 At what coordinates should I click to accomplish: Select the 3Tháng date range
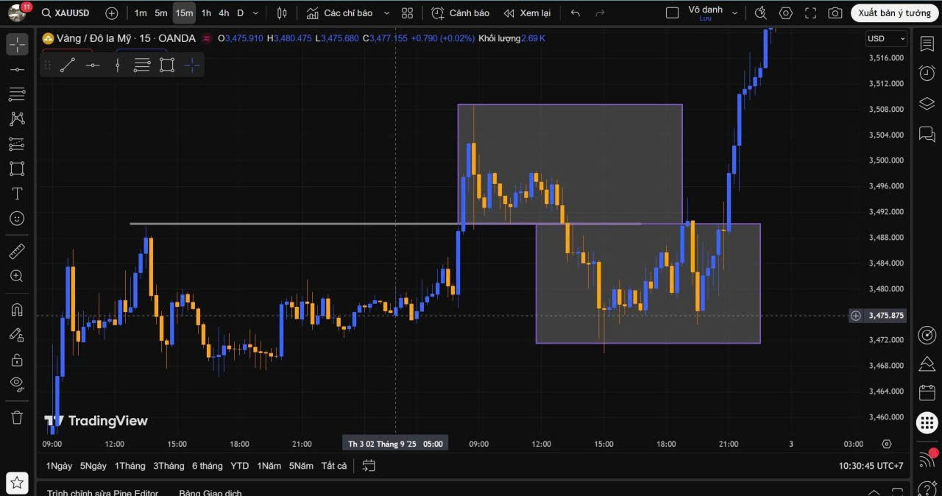(169, 466)
